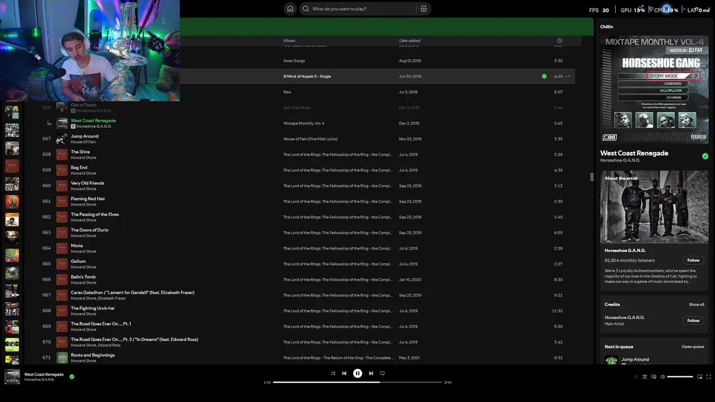715x402 pixels.
Task: Open queue from Next in queue
Action: tap(693, 347)
